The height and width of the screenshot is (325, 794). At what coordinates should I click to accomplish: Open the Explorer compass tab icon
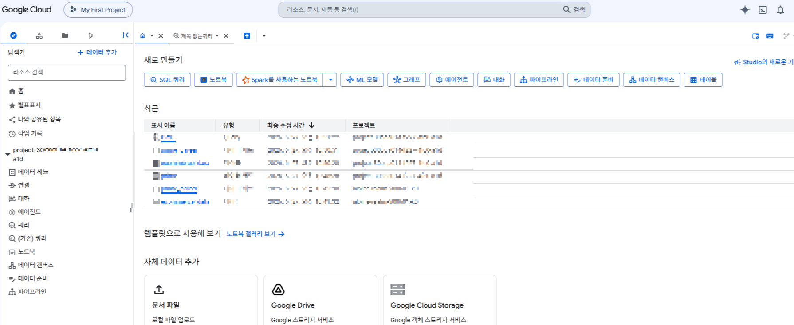pyautogui.click(x=13, y=35)
